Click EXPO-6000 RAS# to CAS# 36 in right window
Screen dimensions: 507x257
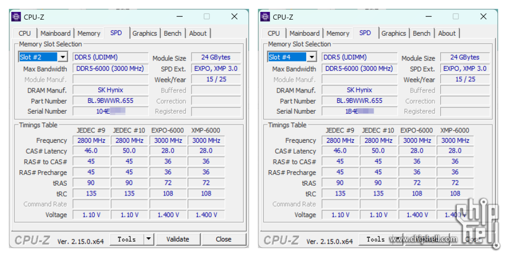[x=417, y=161]
